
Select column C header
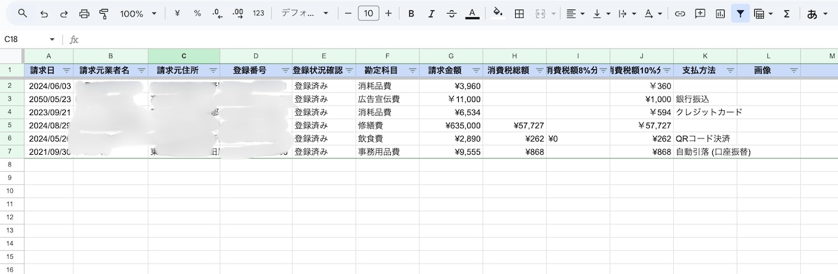click(x=184, y=55)
